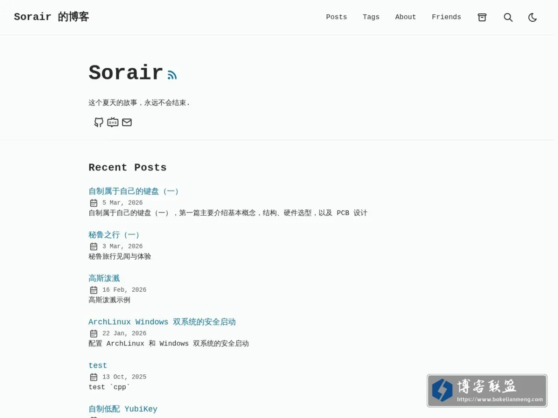This screenshot has height=418, width=558.
Task: Click the keyboard post description mentioning PCB 设计
Action: click(228, 213)
